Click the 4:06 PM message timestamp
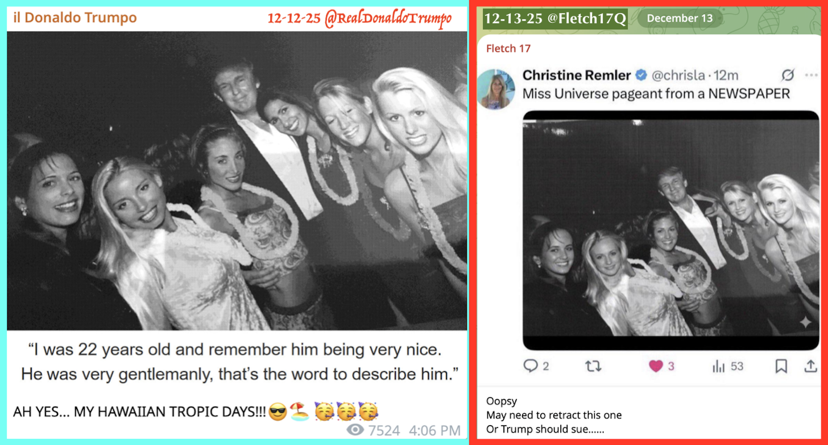The width and height of the screenshot is (828, 445). click(434, 430)
